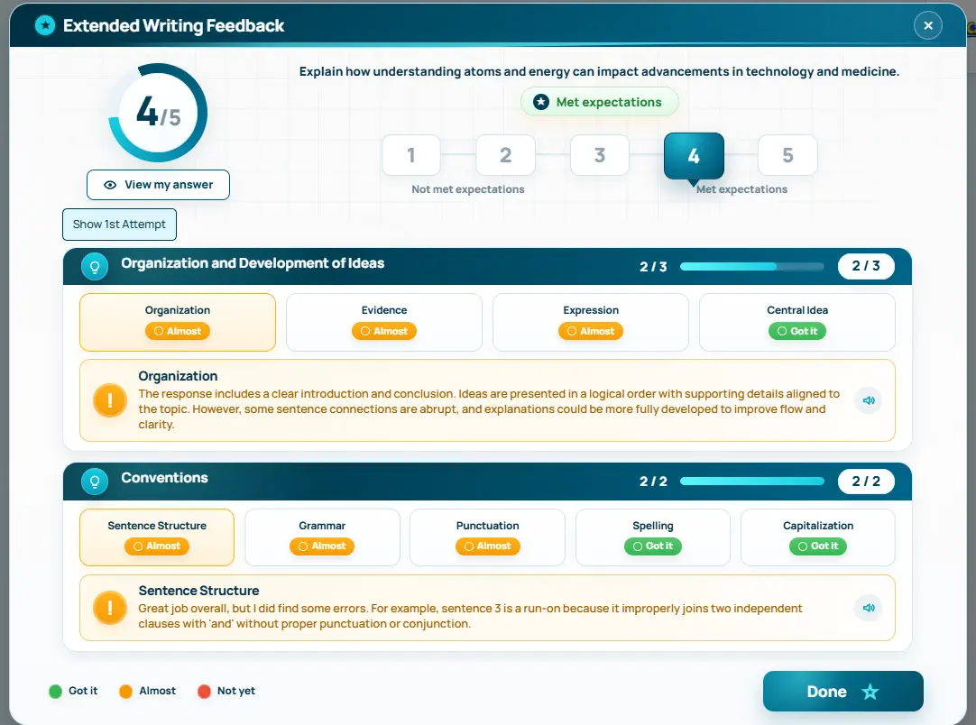976x725 pixels.
Task: Close the Extended Writing Feedback dialog
Action: click(927, 25)
